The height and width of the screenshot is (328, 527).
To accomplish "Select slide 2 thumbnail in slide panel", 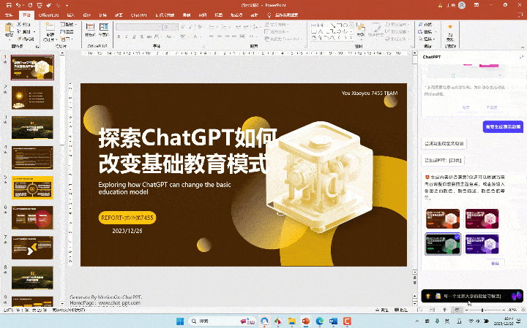I will 32,98.
